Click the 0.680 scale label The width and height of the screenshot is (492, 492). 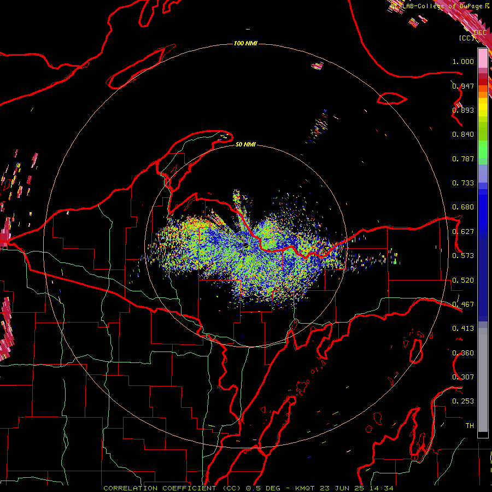point(463,207)
